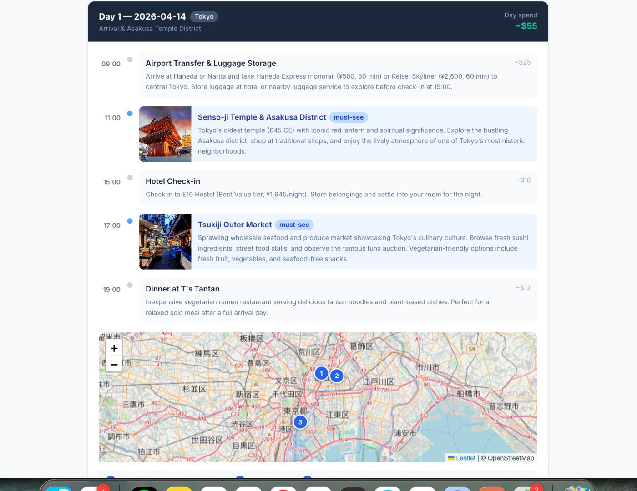Zoom in on the Tokyo map
Viewport: 637px width, 491px height.
tap(114, 348)
